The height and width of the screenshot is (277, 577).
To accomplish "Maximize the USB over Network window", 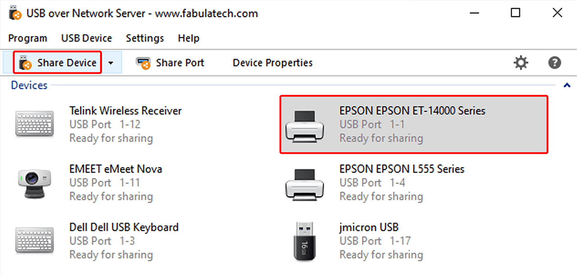I will pyautogui.click(x=516, y=13).
